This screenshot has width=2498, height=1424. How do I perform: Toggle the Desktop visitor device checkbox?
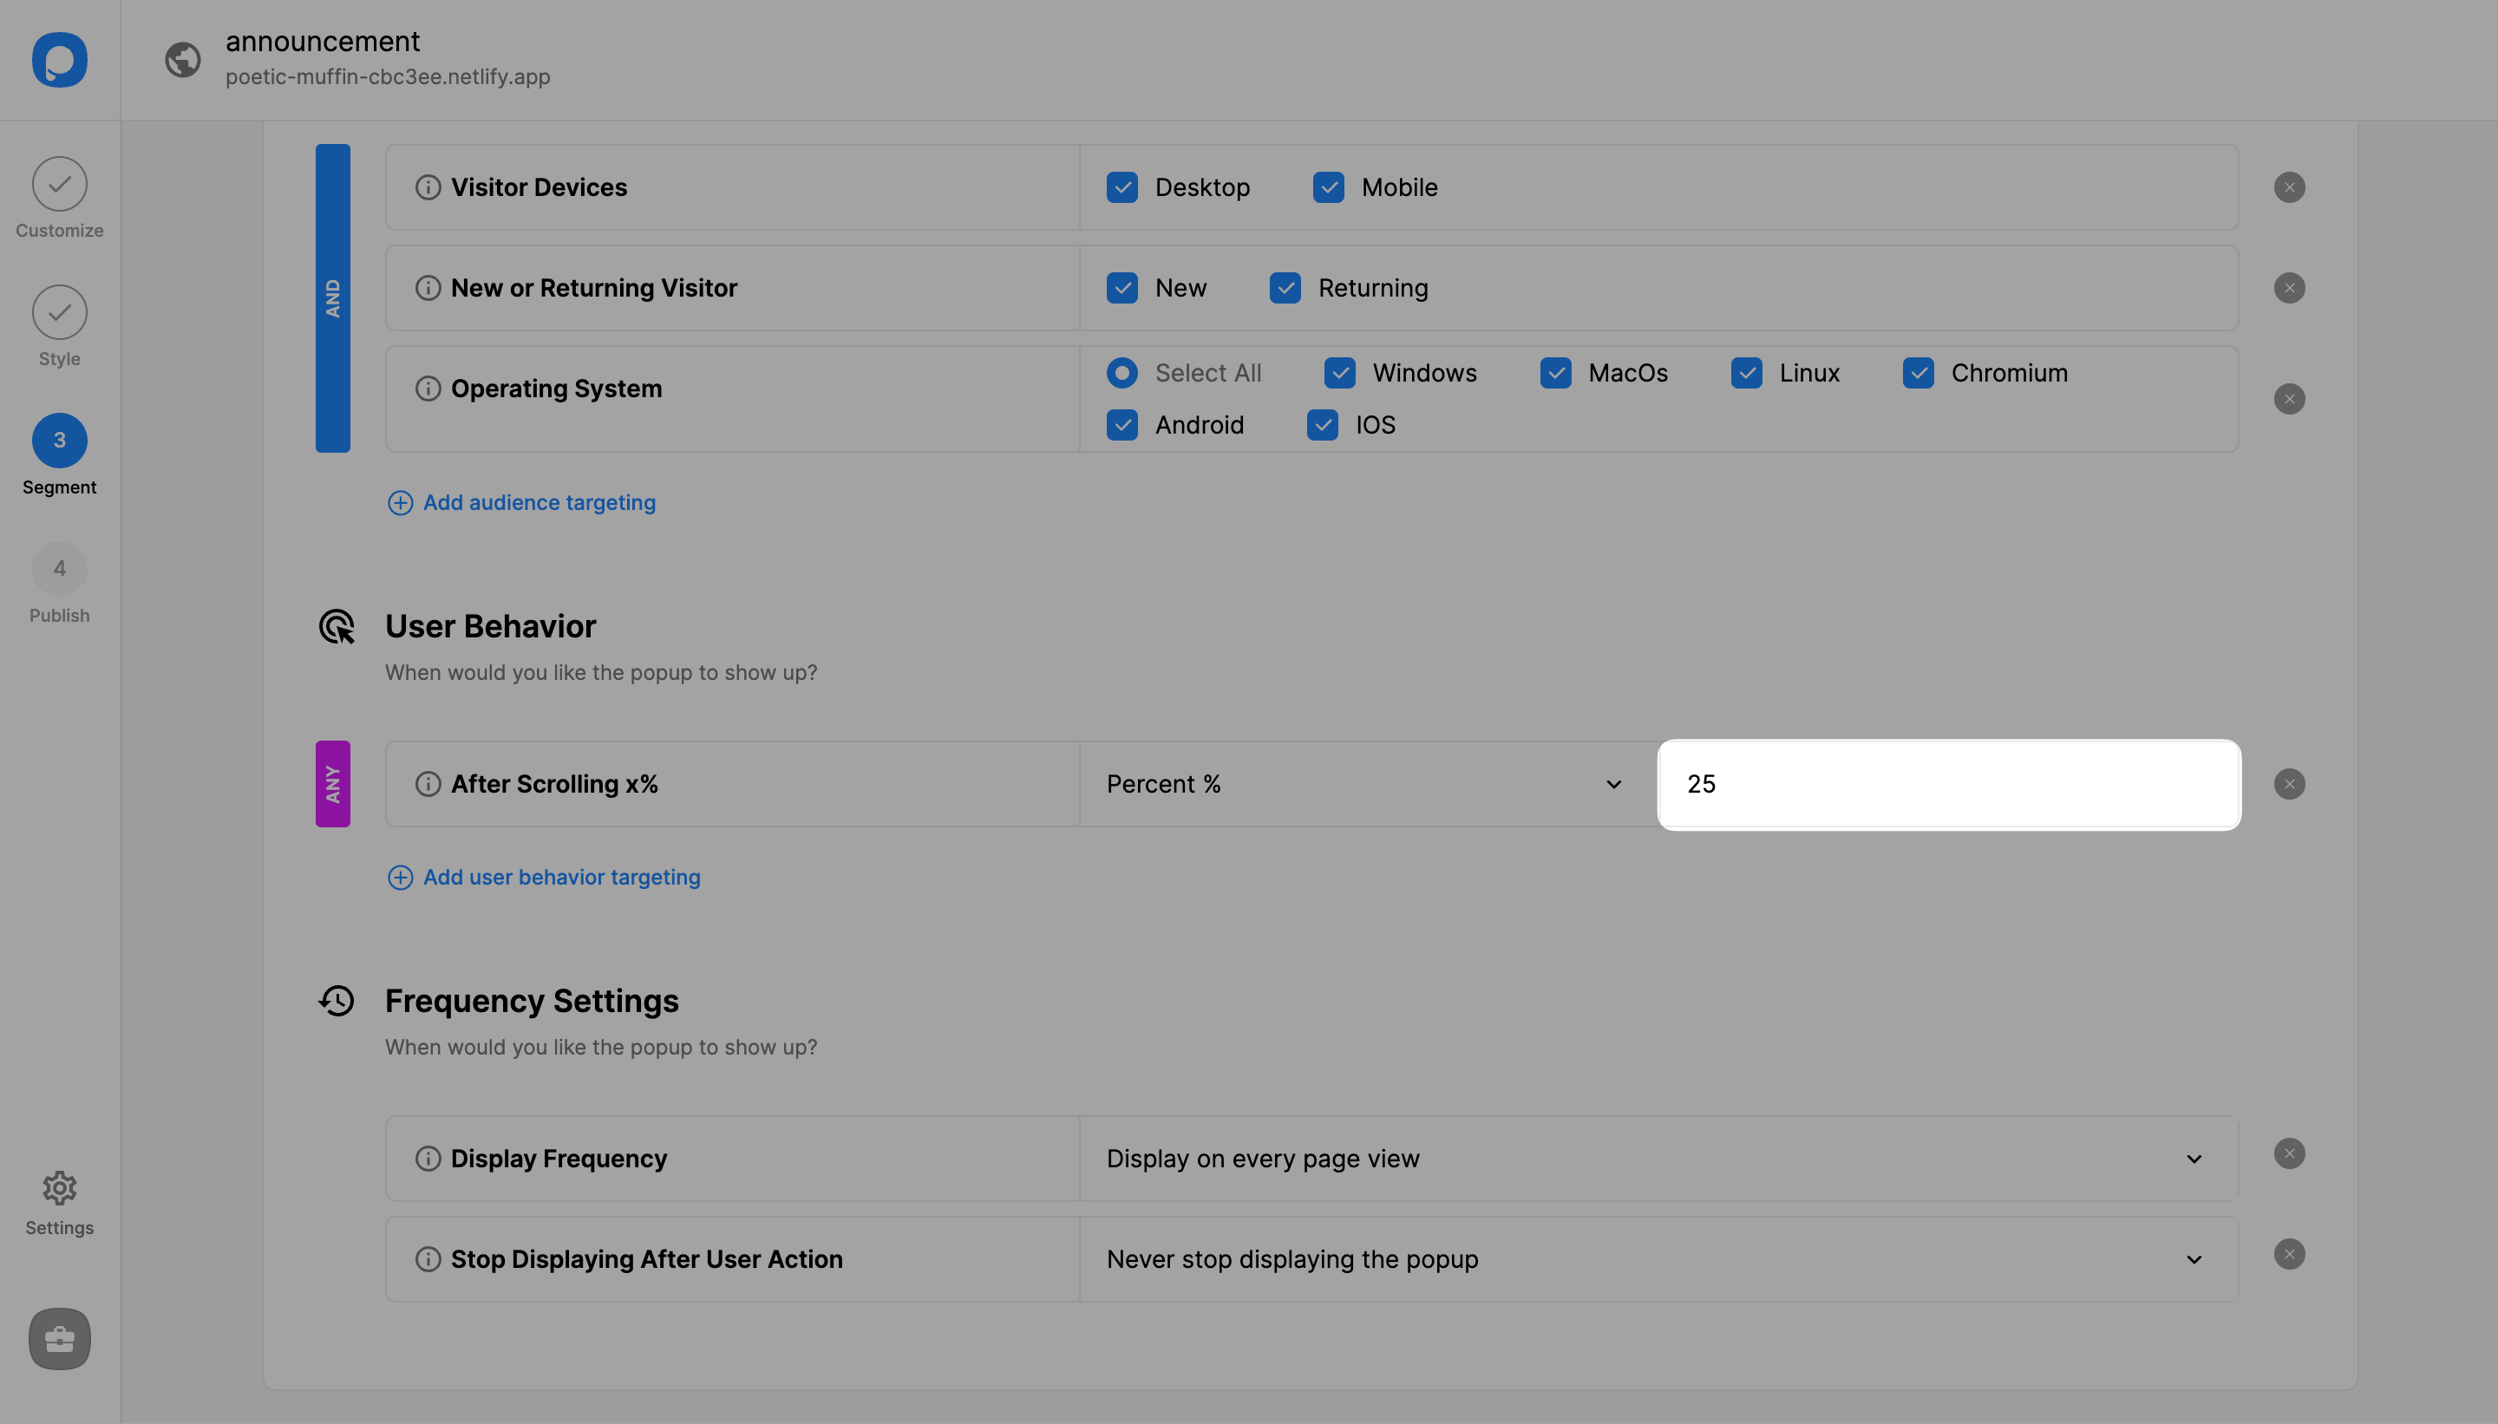point(1122,186)
